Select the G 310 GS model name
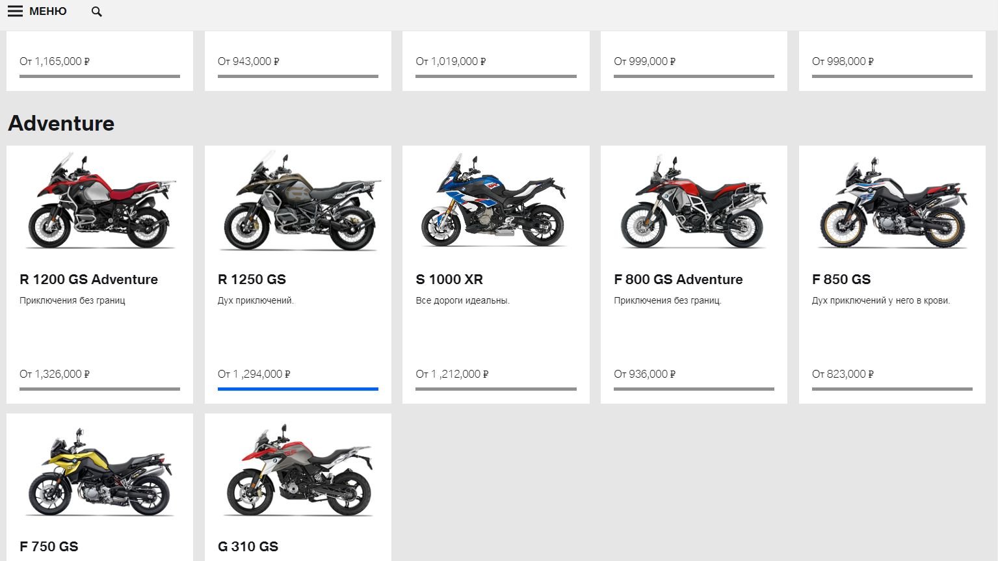 [x=248, y=547]
